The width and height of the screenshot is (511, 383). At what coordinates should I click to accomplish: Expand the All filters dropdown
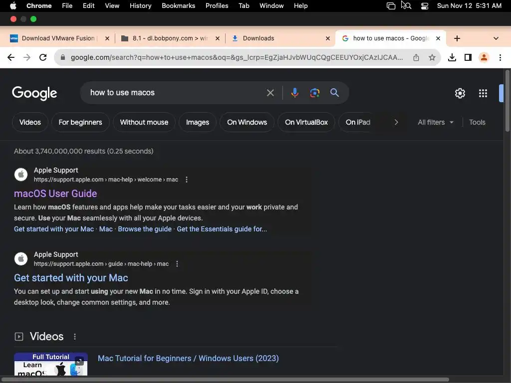436,123
